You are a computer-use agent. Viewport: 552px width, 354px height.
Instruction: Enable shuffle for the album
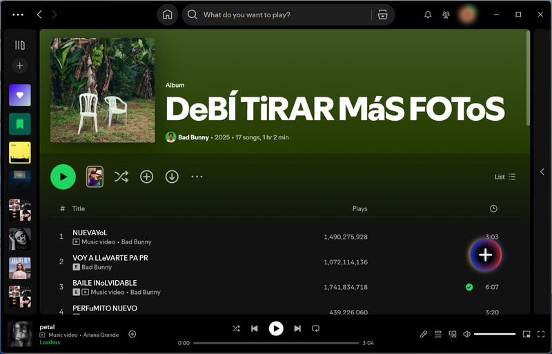tap(121, 177)
